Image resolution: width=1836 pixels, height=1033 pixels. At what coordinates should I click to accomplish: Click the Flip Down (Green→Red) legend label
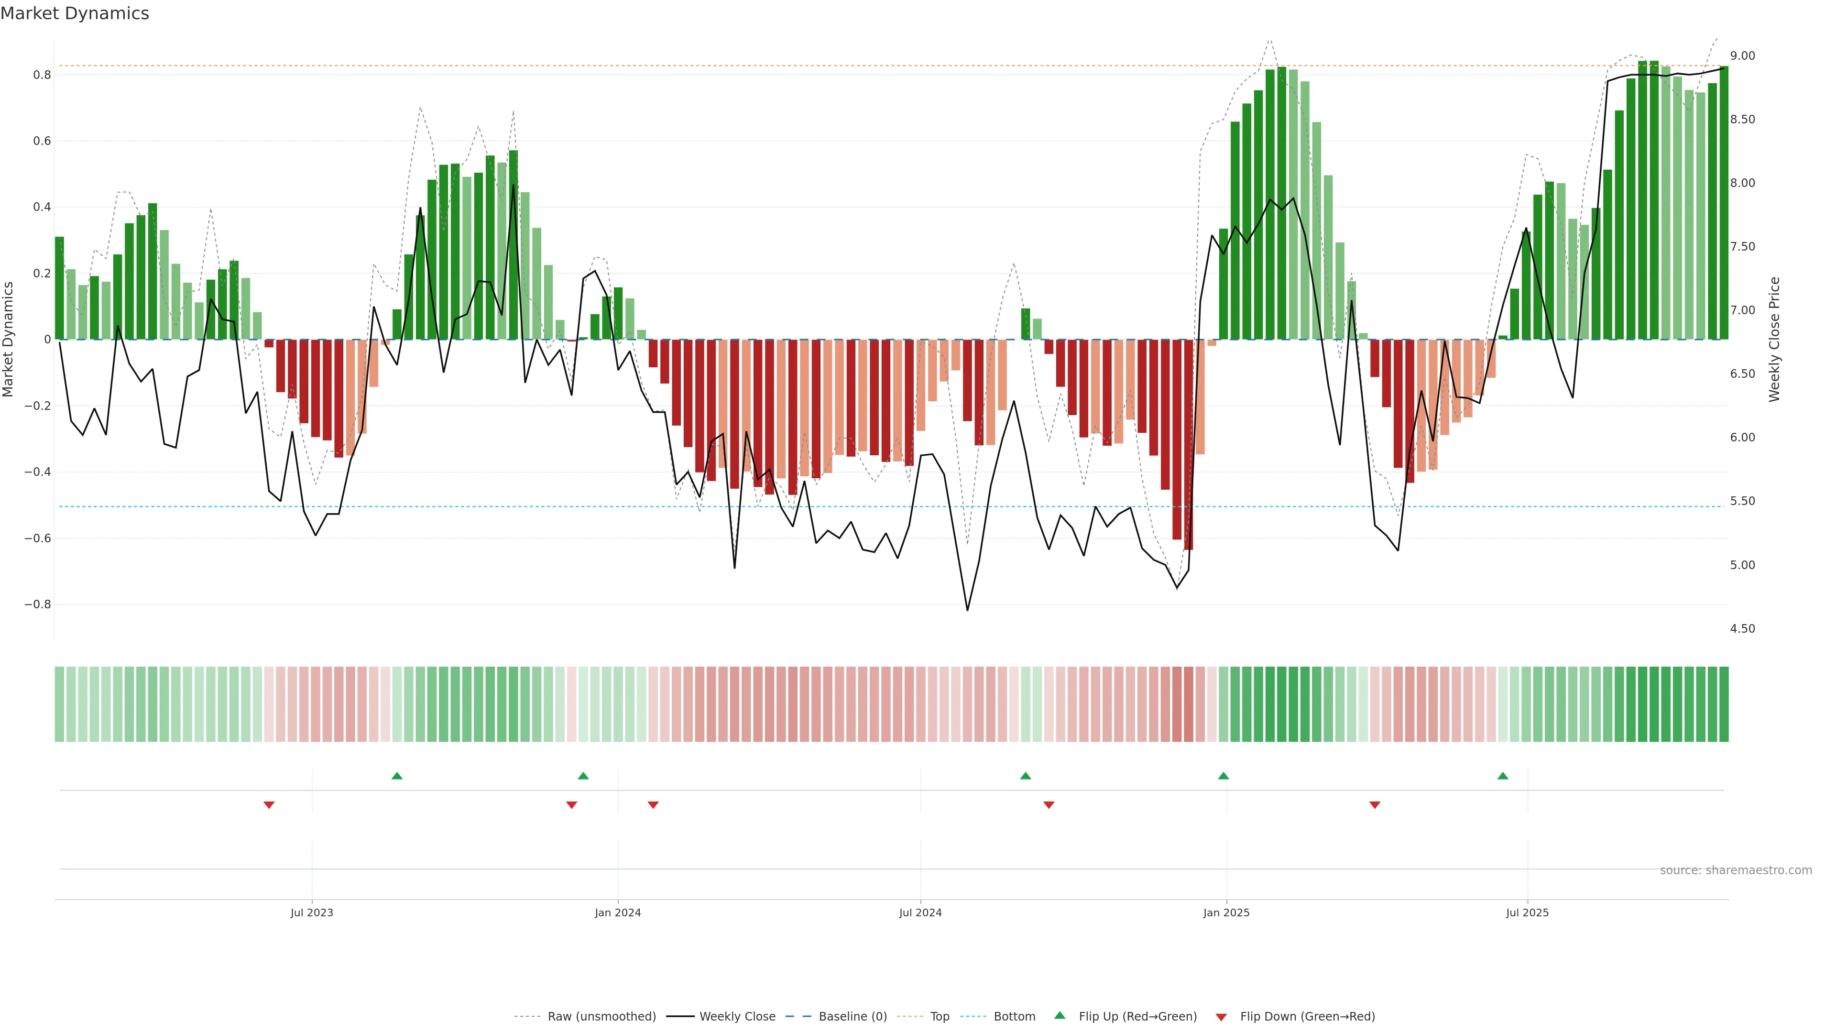click(x=1307, y=1017)
